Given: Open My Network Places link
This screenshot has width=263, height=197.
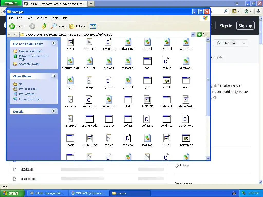Looking at the screenshot, I should pos(31,99).
